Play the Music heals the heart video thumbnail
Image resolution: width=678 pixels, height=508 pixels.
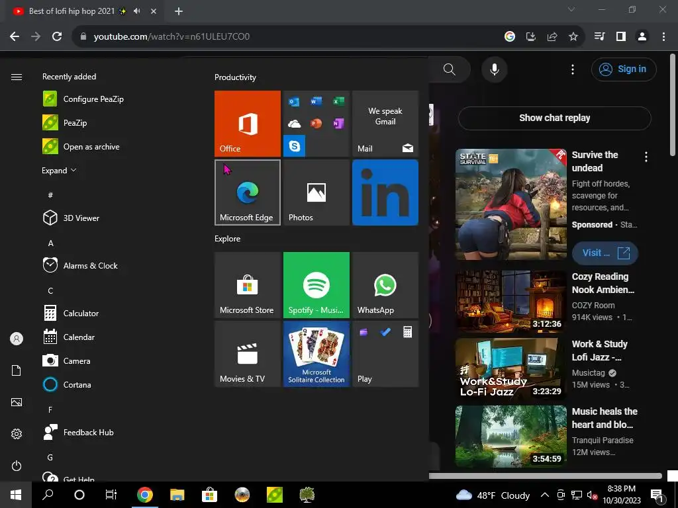(x=510, y=437)
